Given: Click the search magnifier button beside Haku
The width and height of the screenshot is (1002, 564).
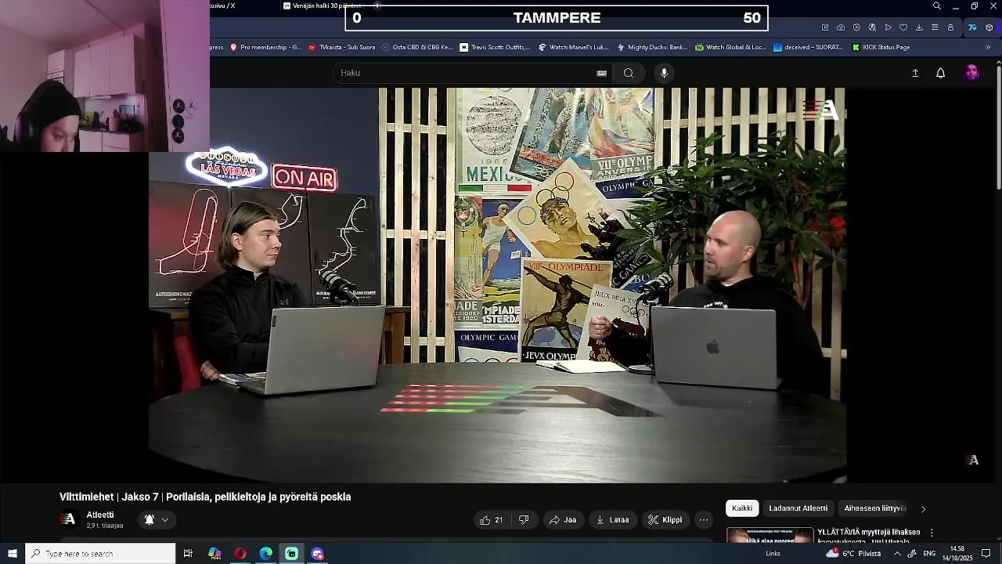Looking at the screenshot, I should pos(629,73).
